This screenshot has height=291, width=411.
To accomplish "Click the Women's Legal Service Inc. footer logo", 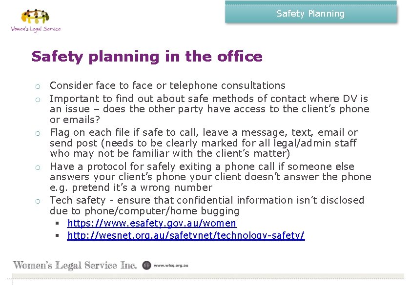I will pyautogui.click(x=75, y=266).
